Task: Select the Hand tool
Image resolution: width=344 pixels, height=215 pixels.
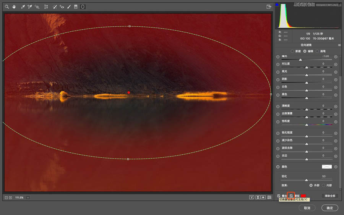Action: tap(14, 7)
